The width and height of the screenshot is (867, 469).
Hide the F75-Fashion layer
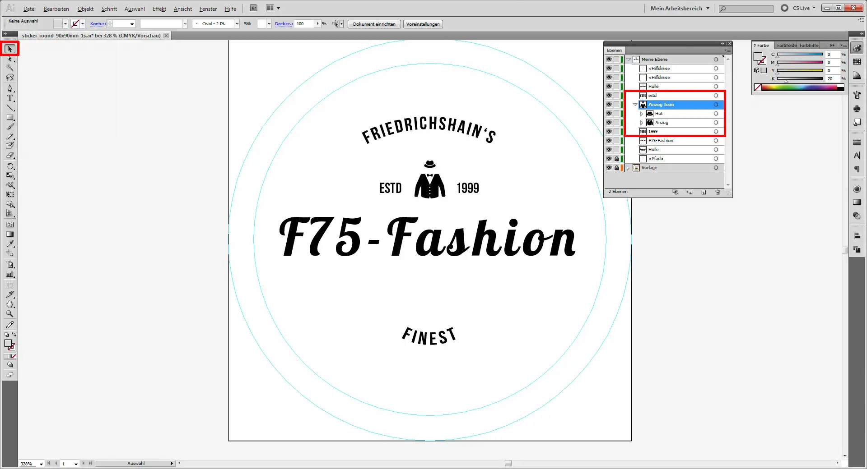pyautogui.click(x=609, y=141)
